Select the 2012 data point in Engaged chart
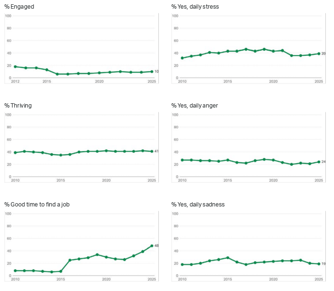The height and width of the screenshot is (291, 334). tap(15, 67)
